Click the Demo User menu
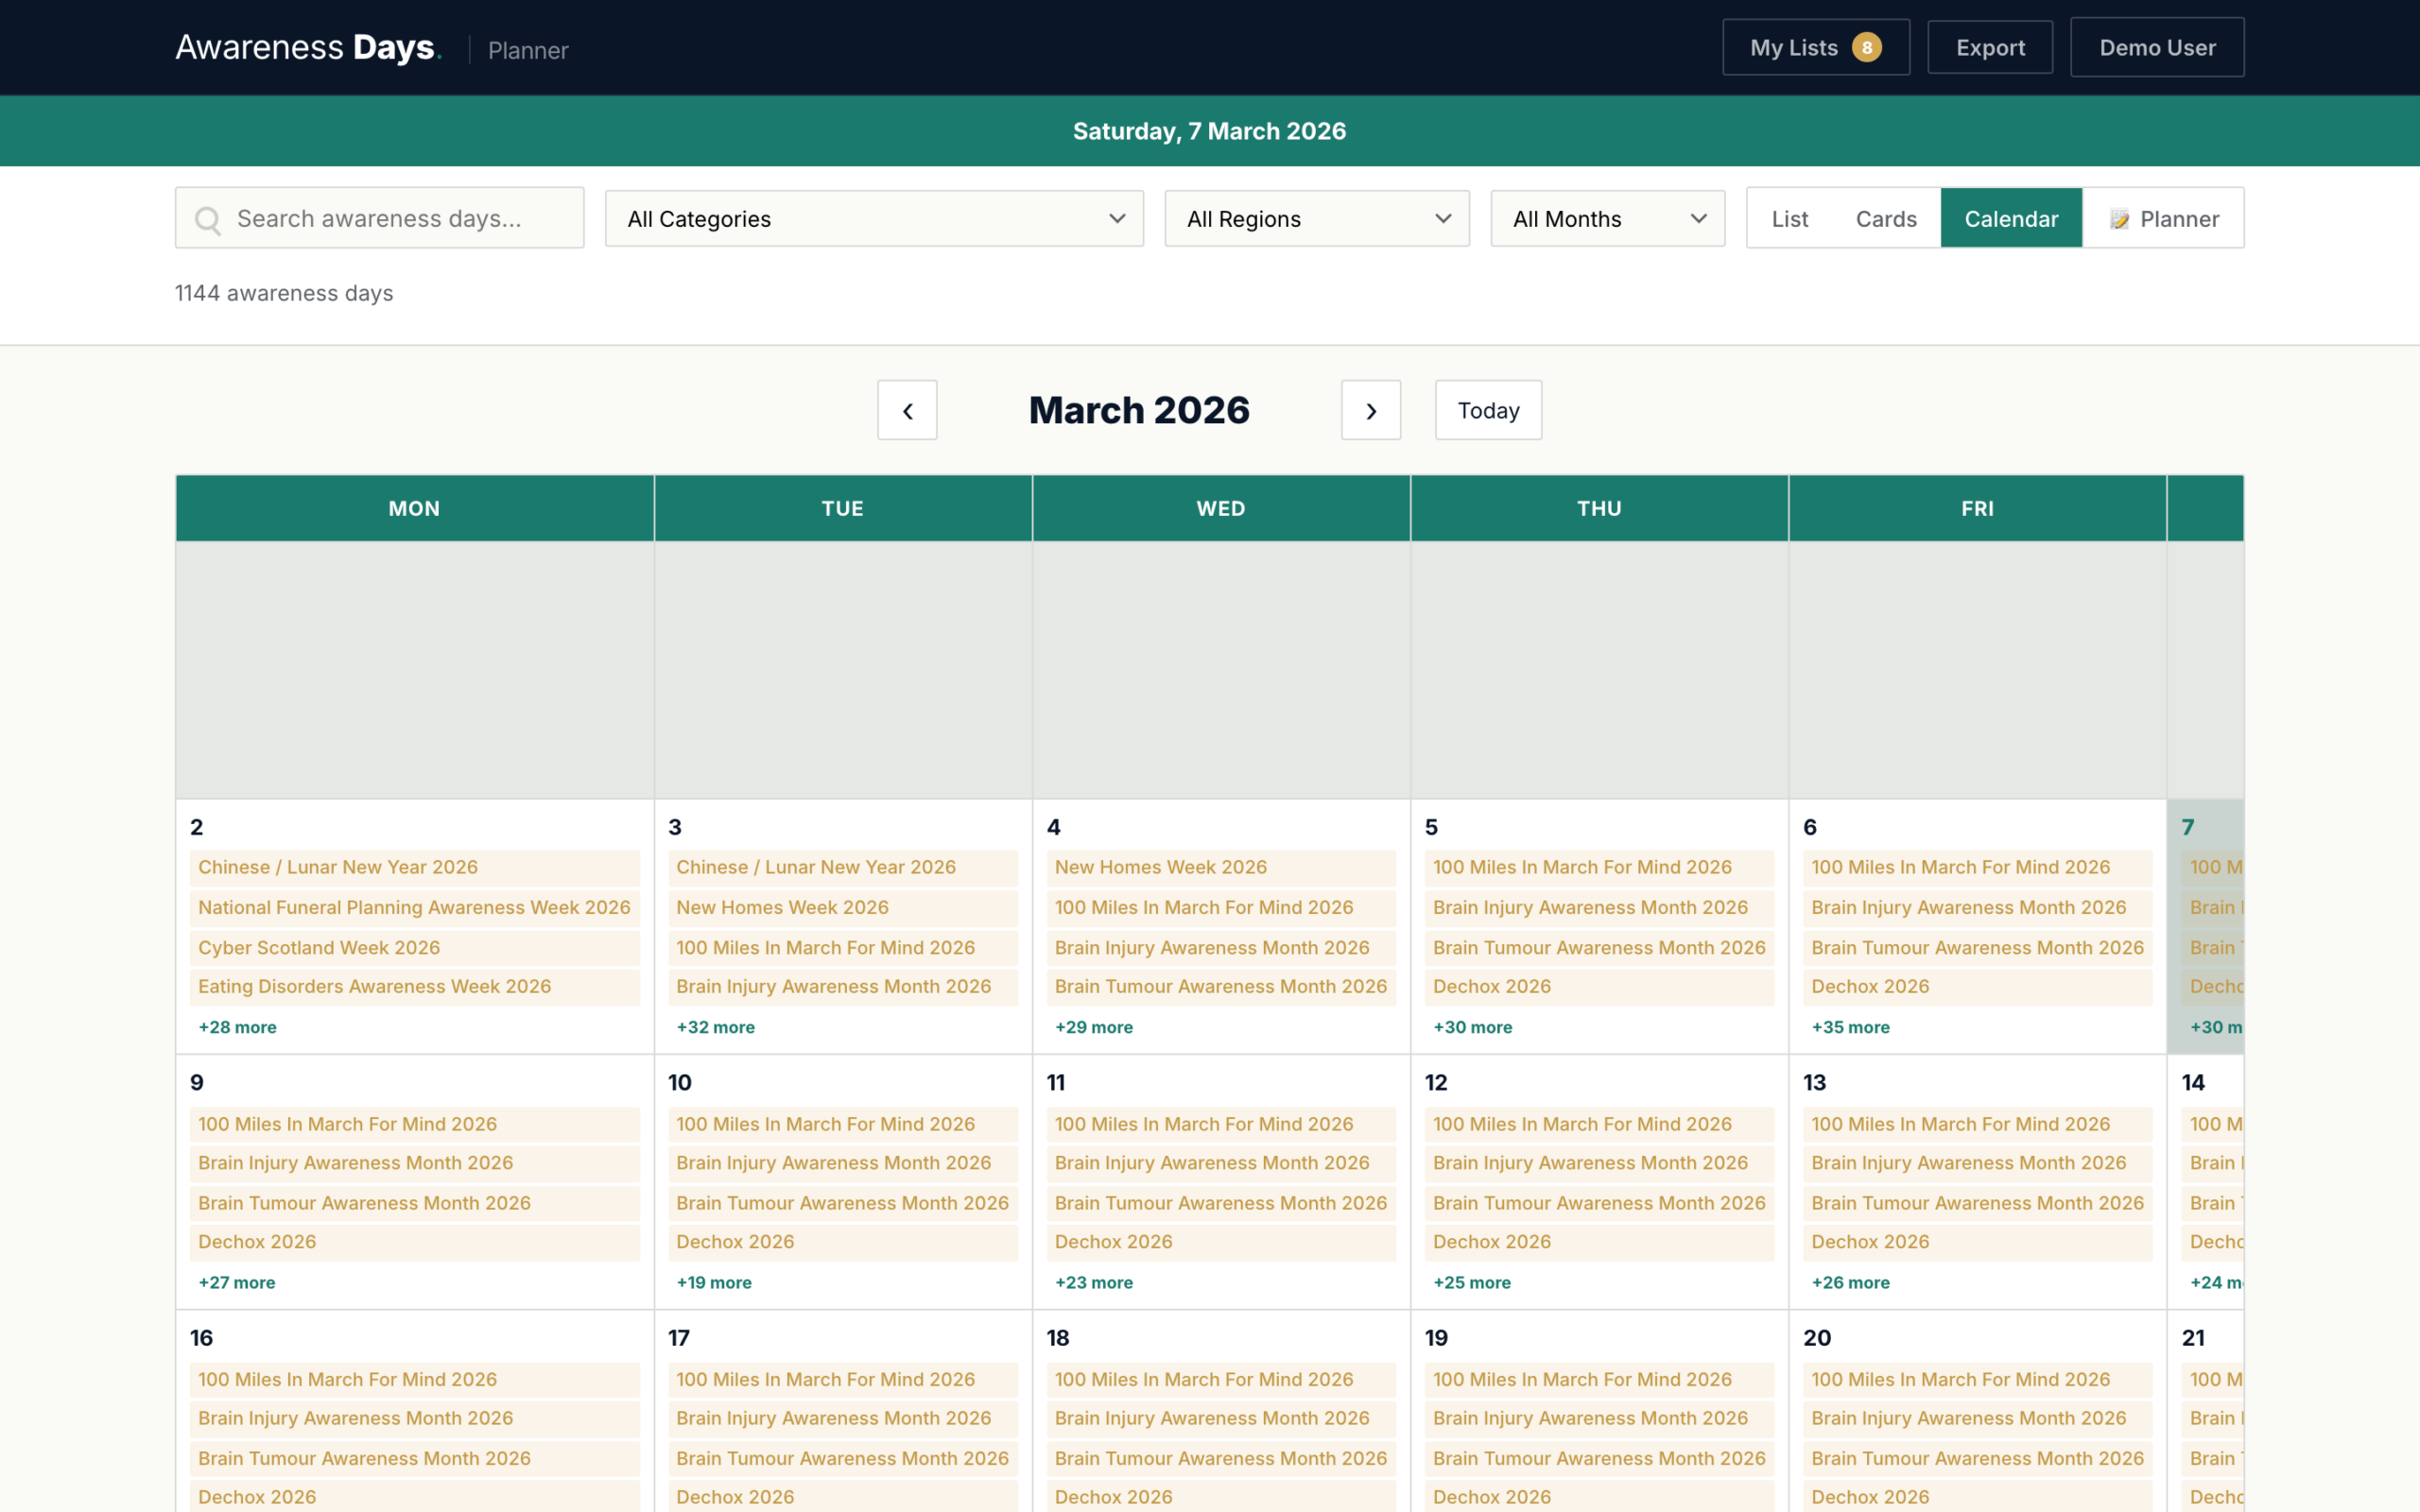This screenshot has height=1512, width=2420. [2157, 46]
